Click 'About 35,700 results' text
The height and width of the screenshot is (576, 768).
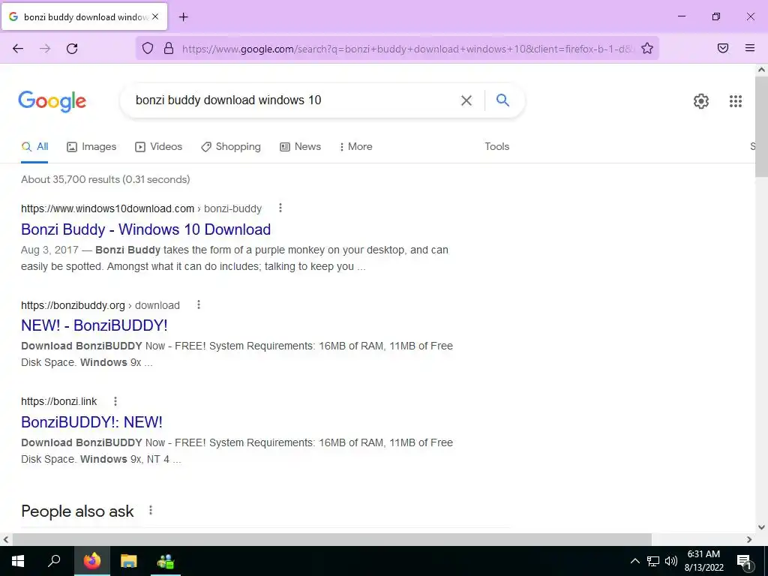(70, 180)
